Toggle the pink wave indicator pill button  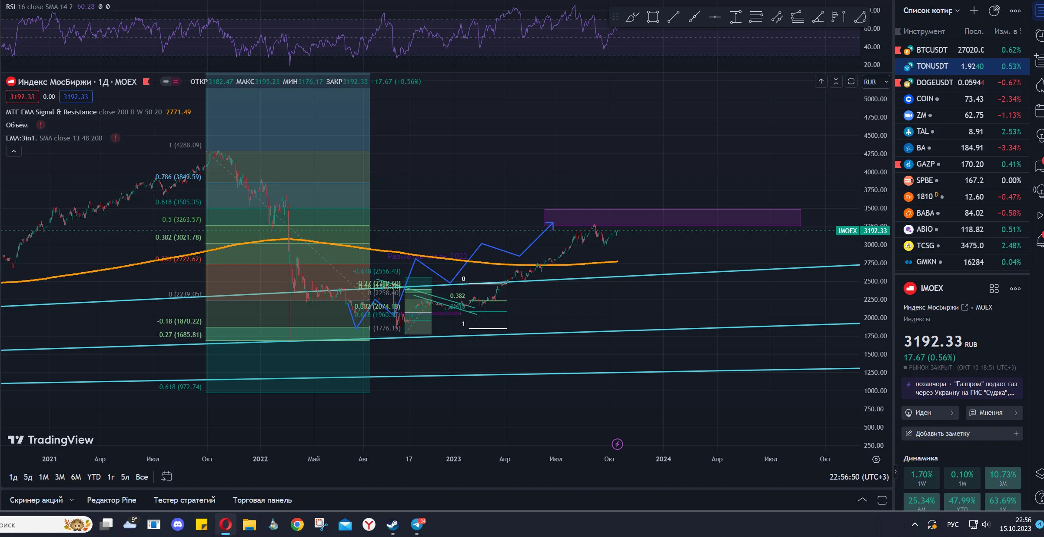click(x=176, y=81)
